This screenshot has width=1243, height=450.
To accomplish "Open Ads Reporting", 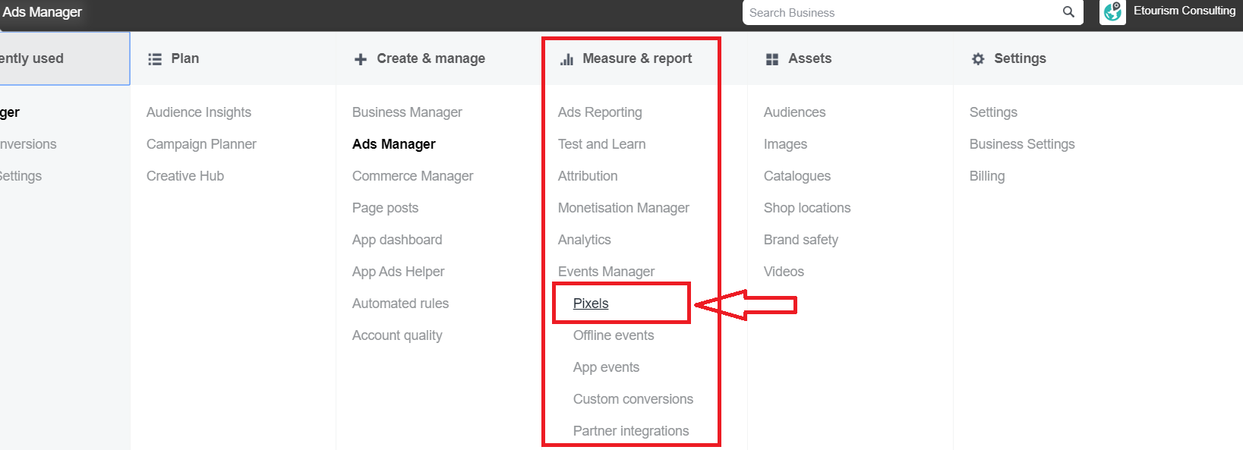I will pyautogui.click(x=600, y=112).
